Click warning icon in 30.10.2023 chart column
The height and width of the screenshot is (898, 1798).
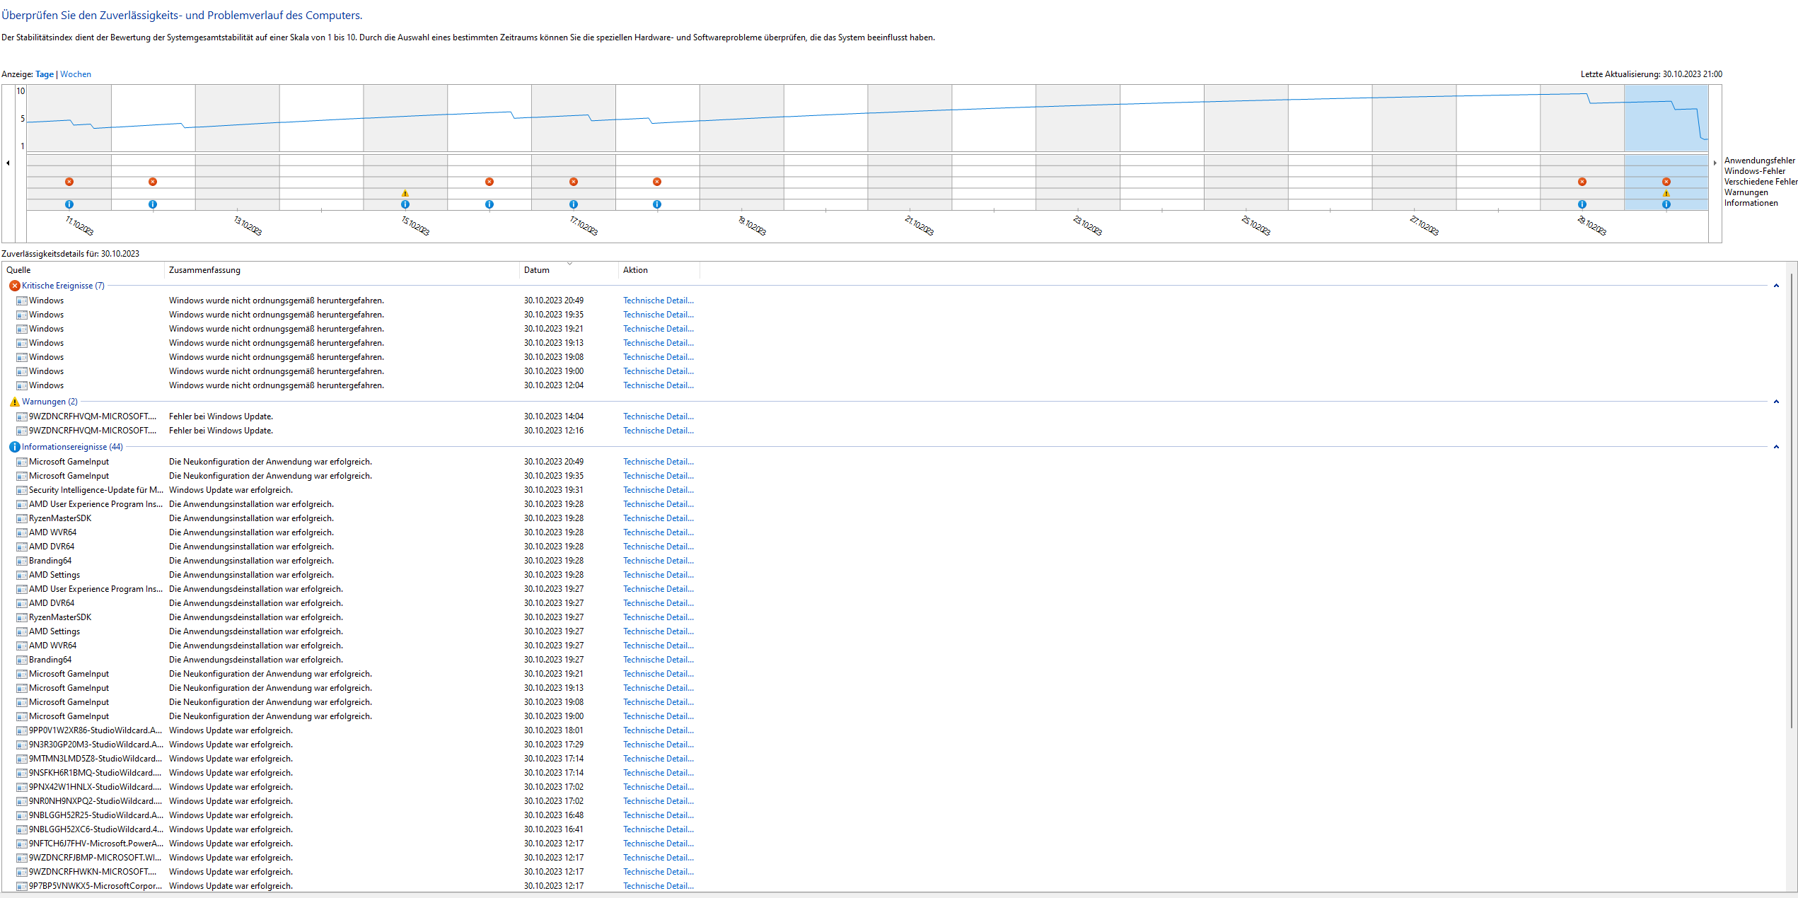(1666, 193)
